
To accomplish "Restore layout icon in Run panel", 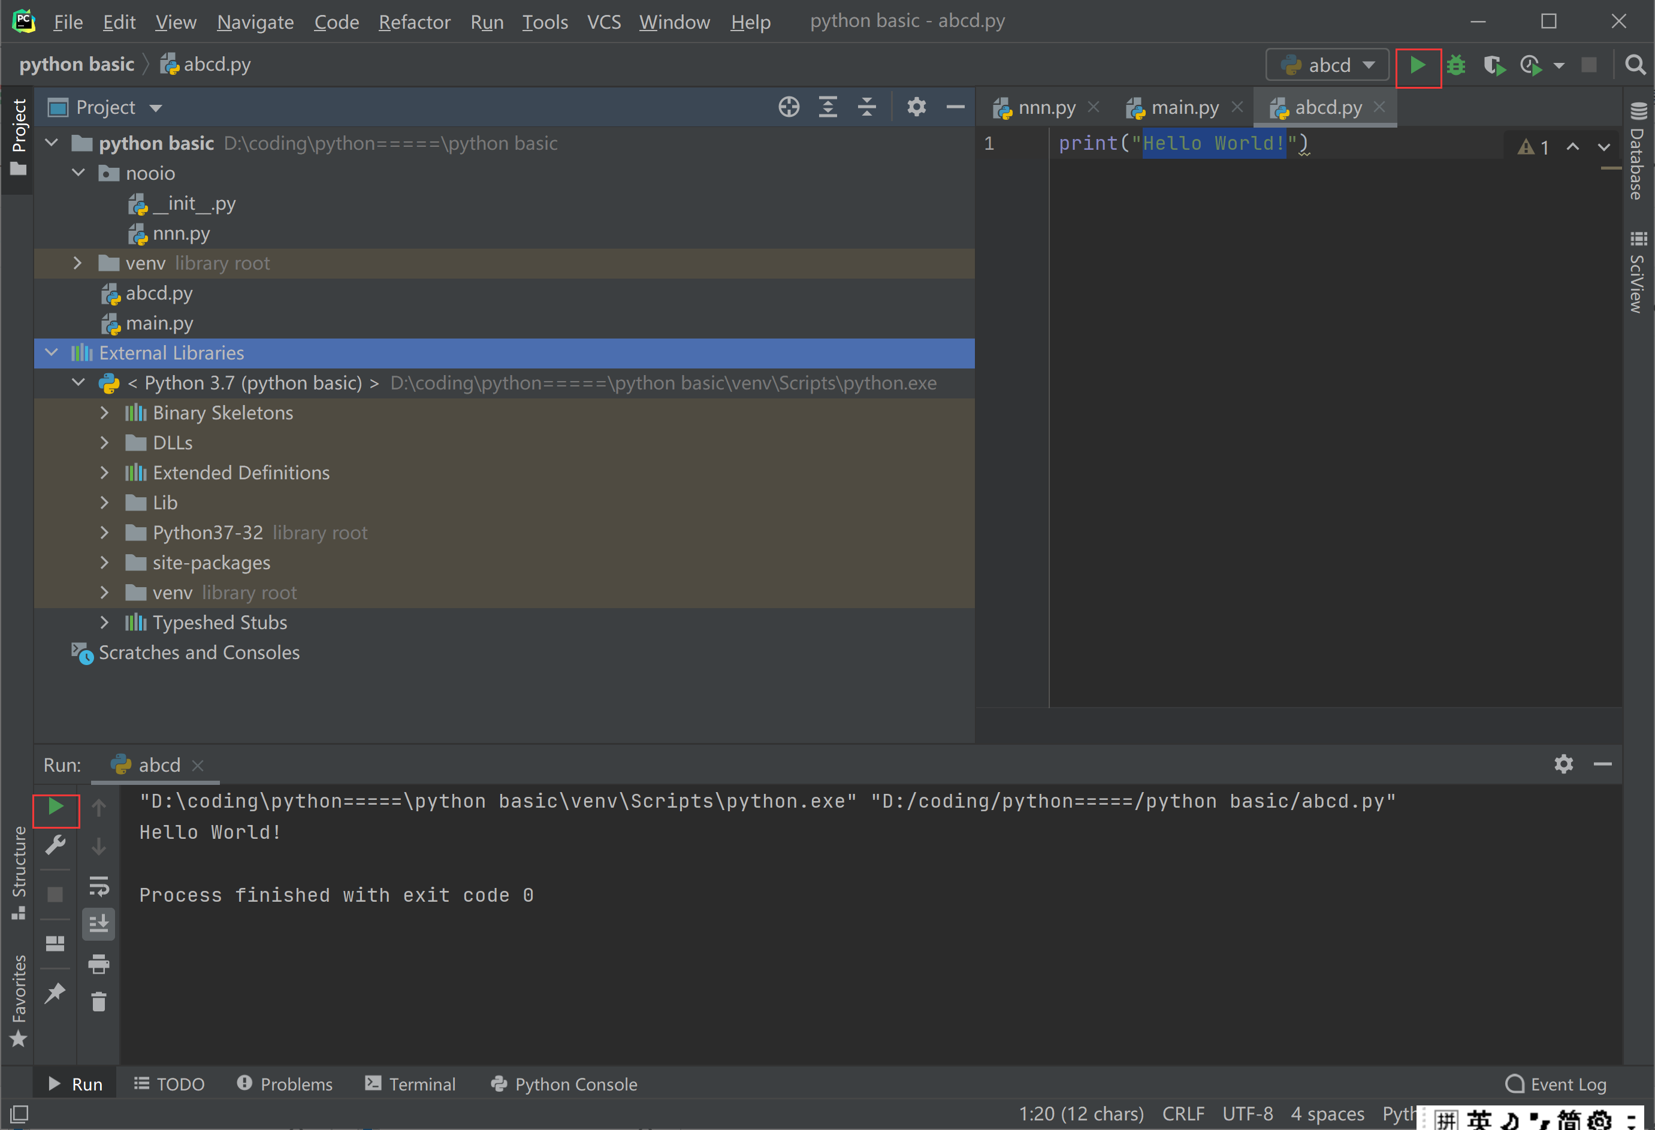I will coord(56,944).
